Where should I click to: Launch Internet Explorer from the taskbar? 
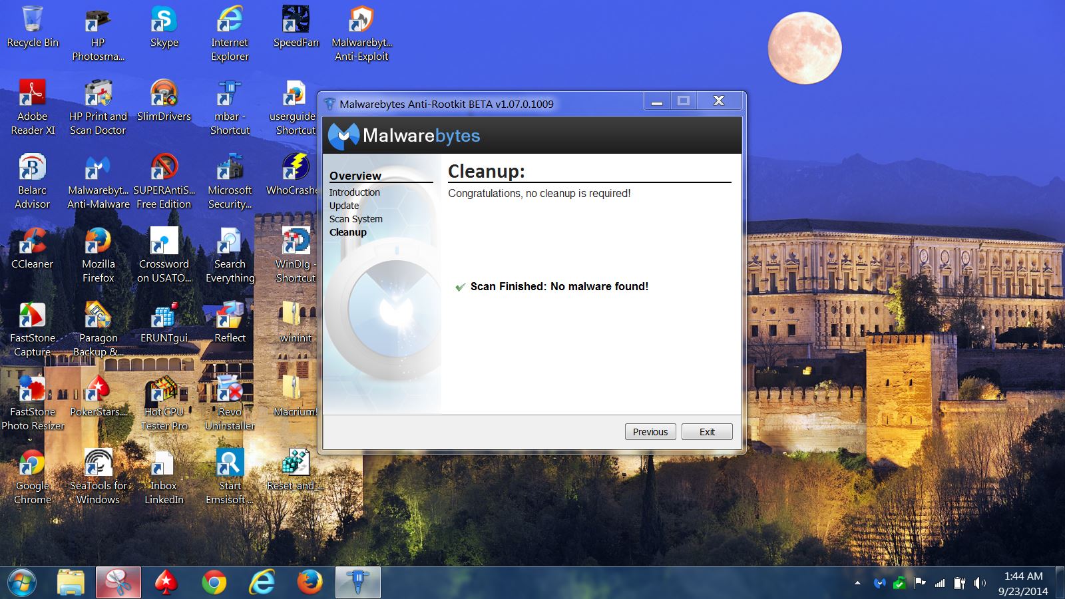tap(262, 583)
